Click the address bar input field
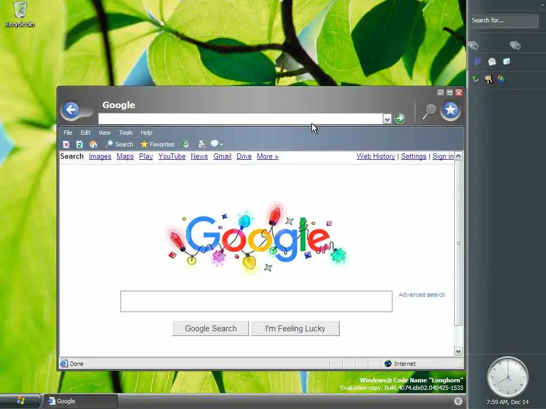The width and height of the screenshot is (546, 409). click(x=240, y=119)
